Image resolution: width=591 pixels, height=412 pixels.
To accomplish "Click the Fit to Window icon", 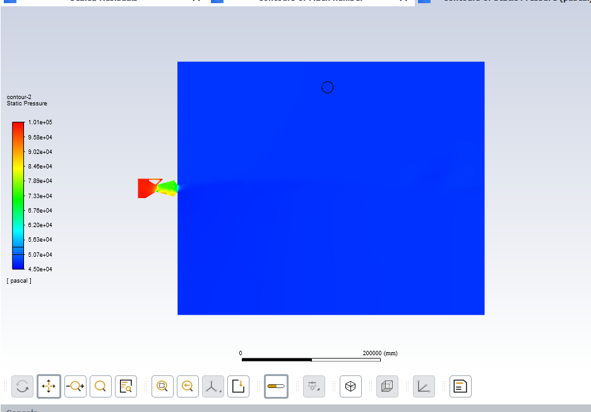I will point(162,386).
